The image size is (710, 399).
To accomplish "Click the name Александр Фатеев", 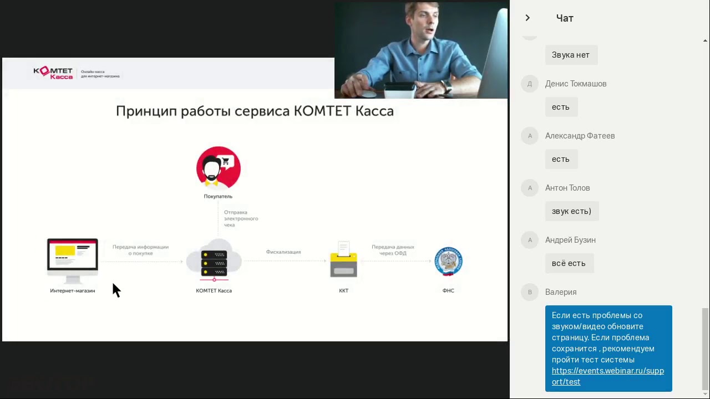I will click(580, 136).
